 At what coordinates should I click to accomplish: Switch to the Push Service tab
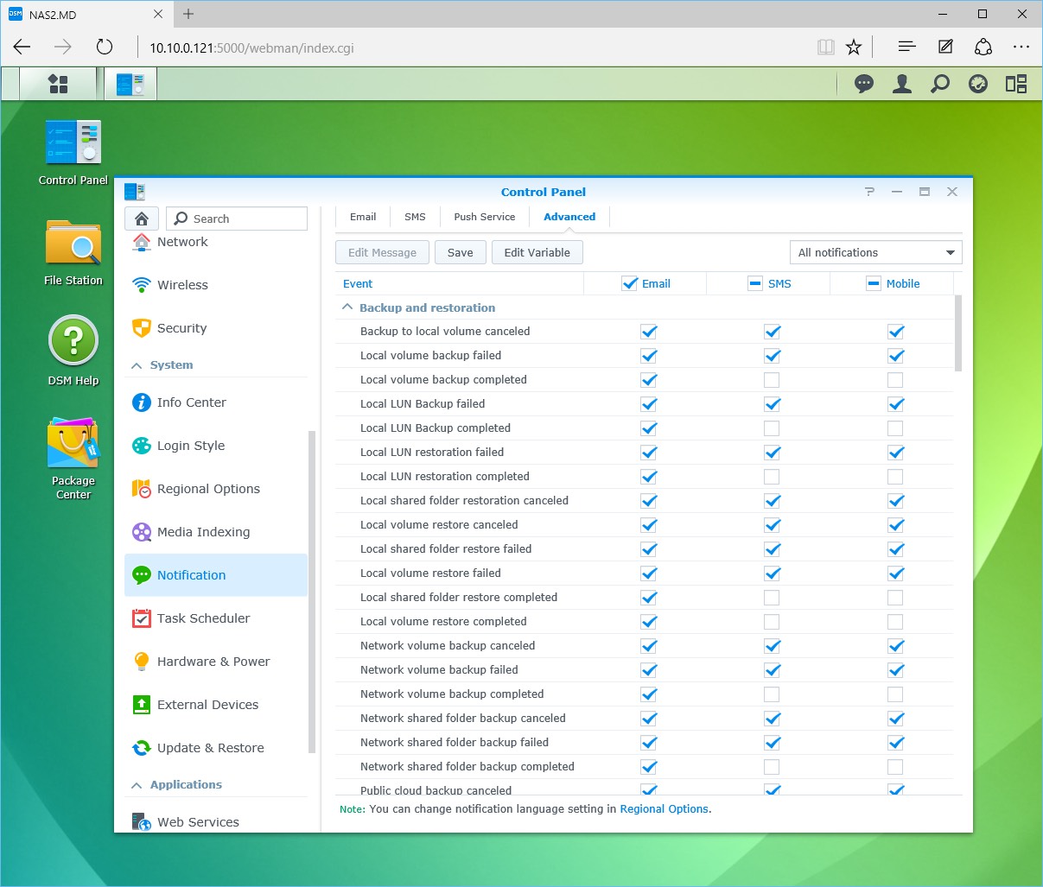(x=484, y=217)
